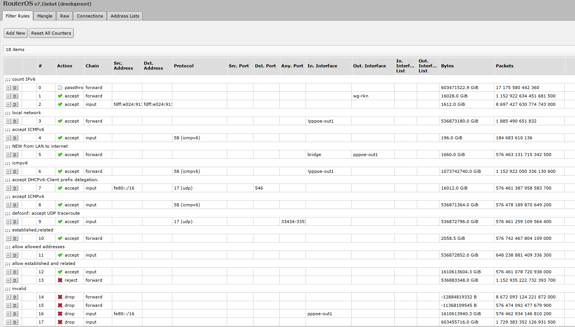Click the green accept checkmark in rule 6
The image size is (575, 327).
pyautogui.click(x=60, y=171)
